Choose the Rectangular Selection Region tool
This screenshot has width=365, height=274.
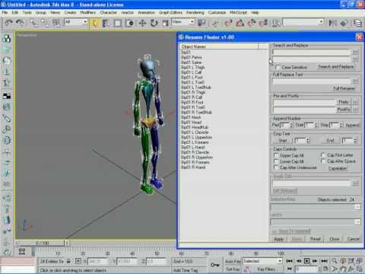coord(118,23)
